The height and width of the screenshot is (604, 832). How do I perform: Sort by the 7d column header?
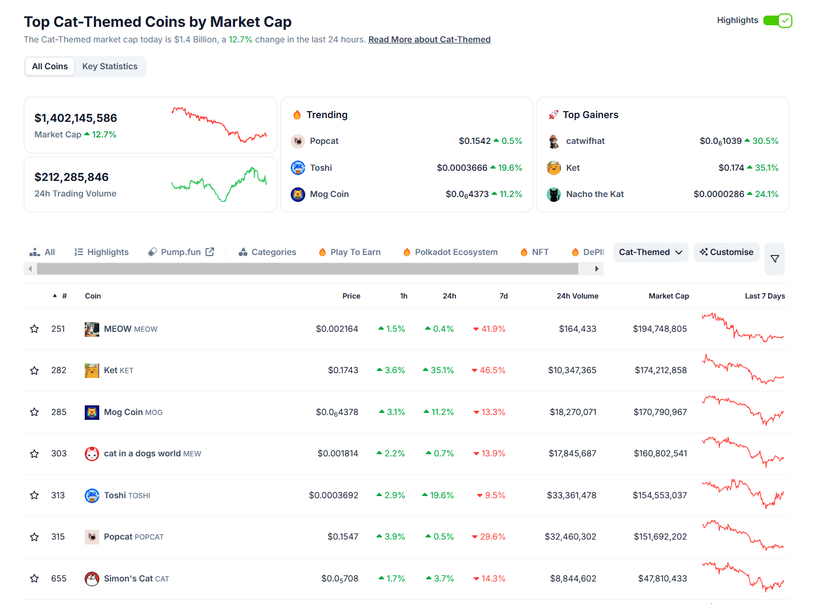click(504, 296)
